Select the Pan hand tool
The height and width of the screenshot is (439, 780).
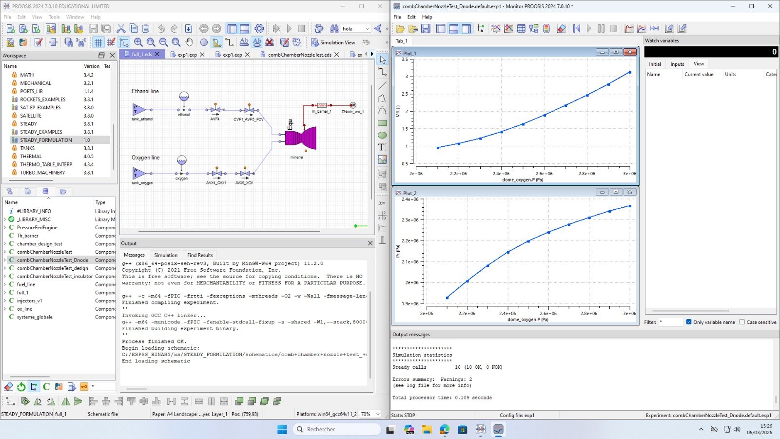coord(189,42)
